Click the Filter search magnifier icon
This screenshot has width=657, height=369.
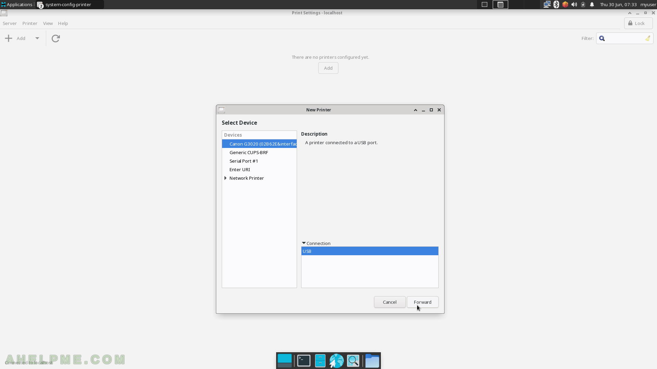tap(602, 38)
